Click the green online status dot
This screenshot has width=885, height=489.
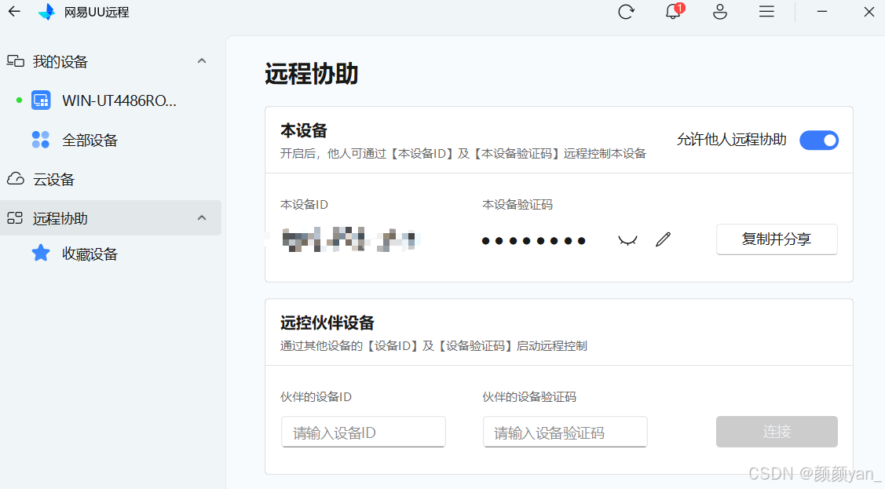click(x=19, y=100)
